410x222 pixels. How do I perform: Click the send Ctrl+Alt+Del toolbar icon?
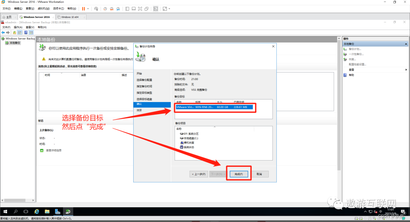tap(96, 9)
